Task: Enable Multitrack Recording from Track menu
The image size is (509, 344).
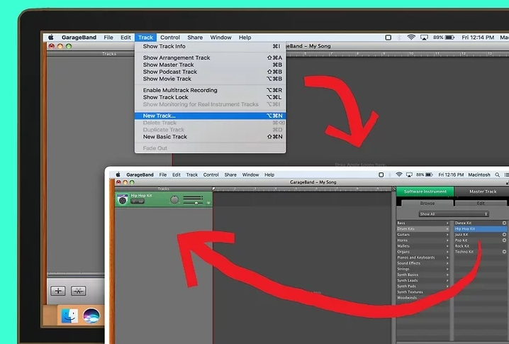Action: click(x=211, y=90)
